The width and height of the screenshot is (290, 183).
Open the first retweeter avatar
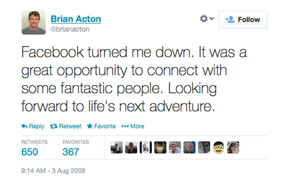coord(116,147)
